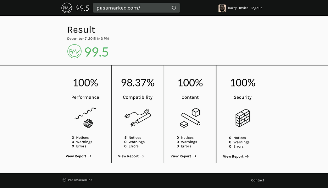Click the green PM score badge

tap(74, 51)
